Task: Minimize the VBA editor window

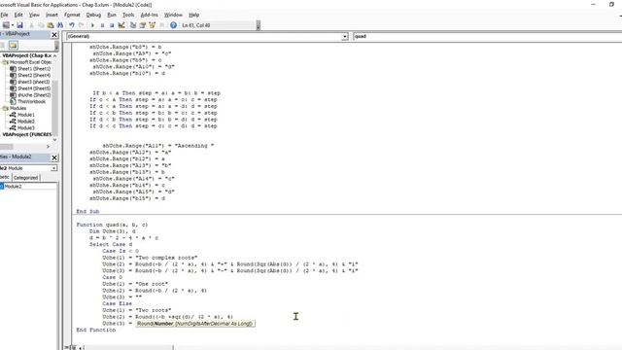Action: 594,4
